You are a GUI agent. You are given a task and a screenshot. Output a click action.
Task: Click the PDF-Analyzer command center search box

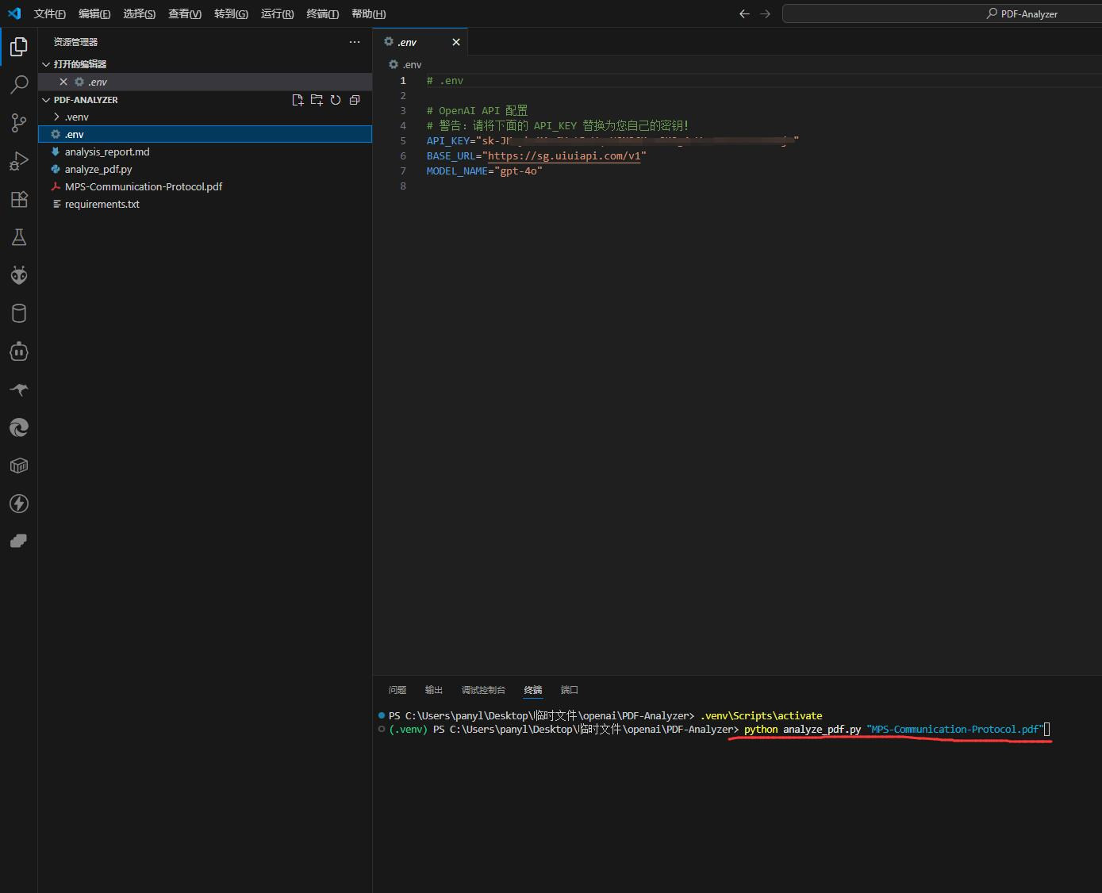tap(942, 13)
